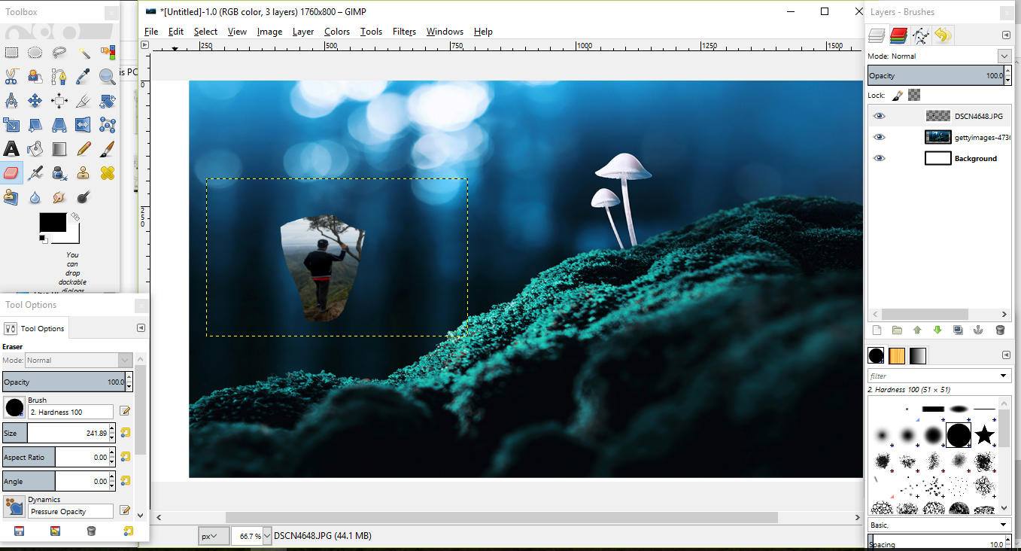This screenshot has height=551, width=1021.
Task: Open the Layers dock tab configuration menu arrow
Action: tap(1006, 35)
